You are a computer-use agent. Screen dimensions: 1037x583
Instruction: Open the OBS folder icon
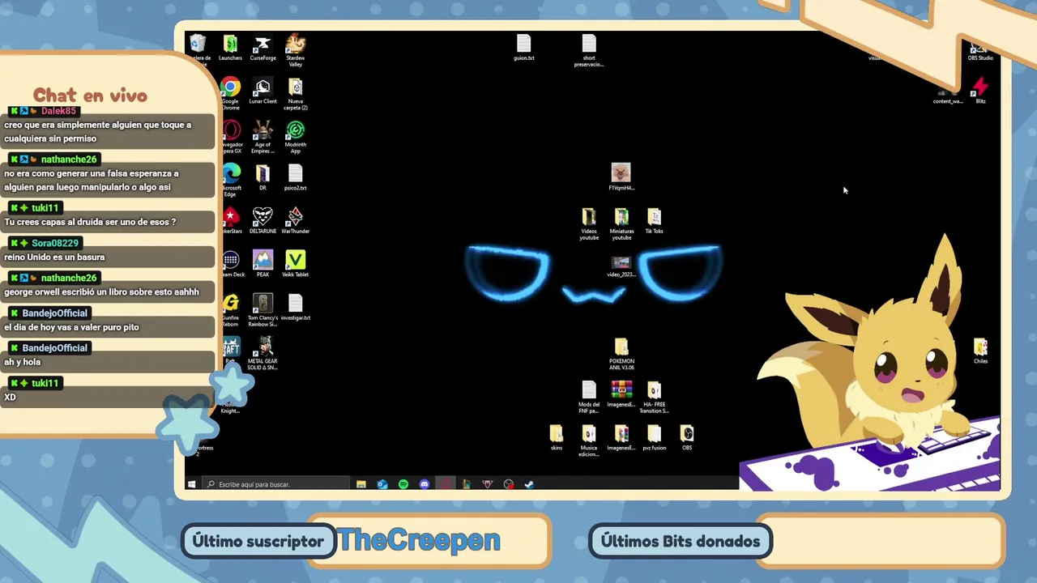click(x=687, y=437)
